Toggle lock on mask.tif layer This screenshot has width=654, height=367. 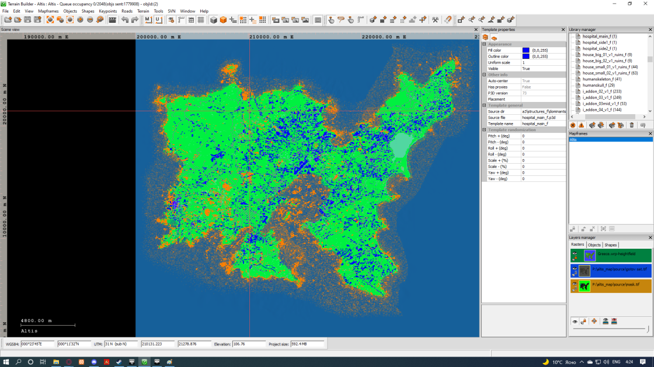point(575,290)
